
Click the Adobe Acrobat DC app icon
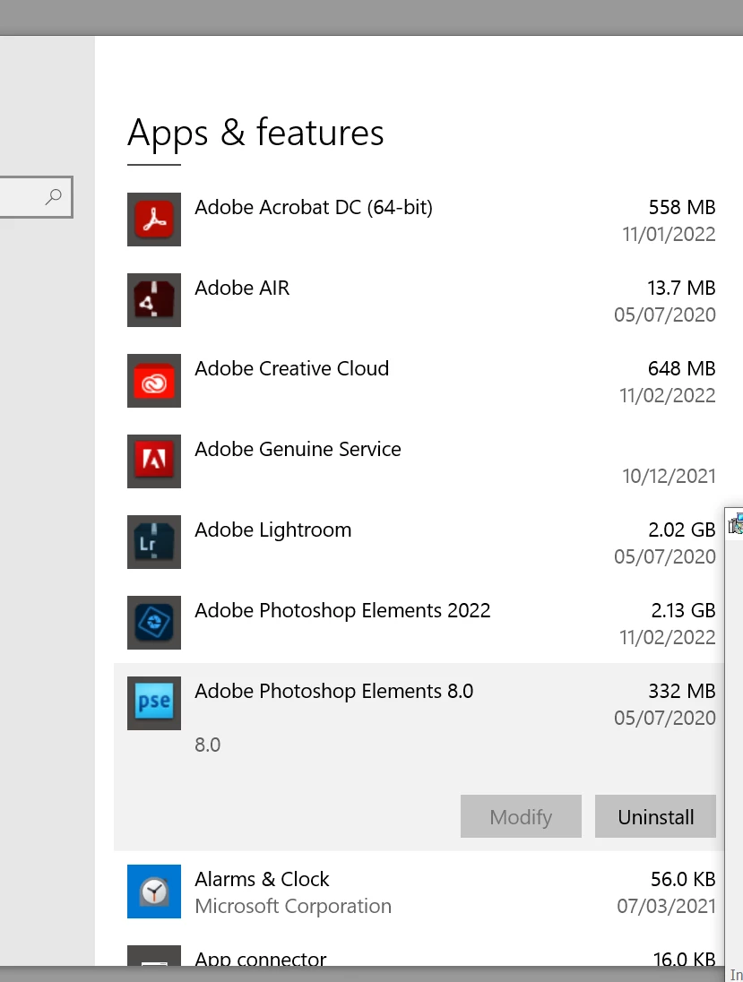point(154,220)
